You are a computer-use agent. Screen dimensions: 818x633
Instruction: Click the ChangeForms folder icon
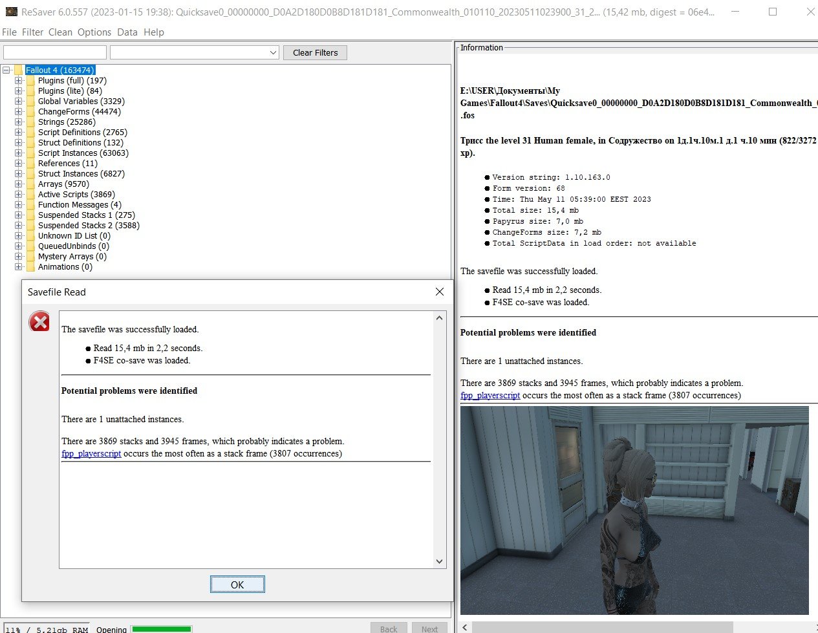point(30,112)
